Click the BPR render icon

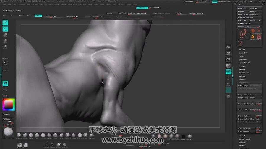[228, 66]
